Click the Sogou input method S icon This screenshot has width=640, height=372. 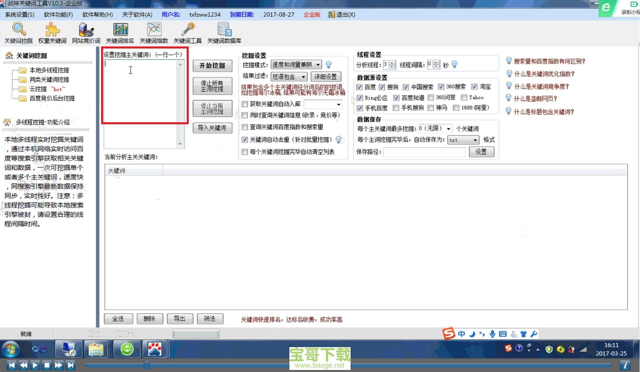(x=449, y=334)
